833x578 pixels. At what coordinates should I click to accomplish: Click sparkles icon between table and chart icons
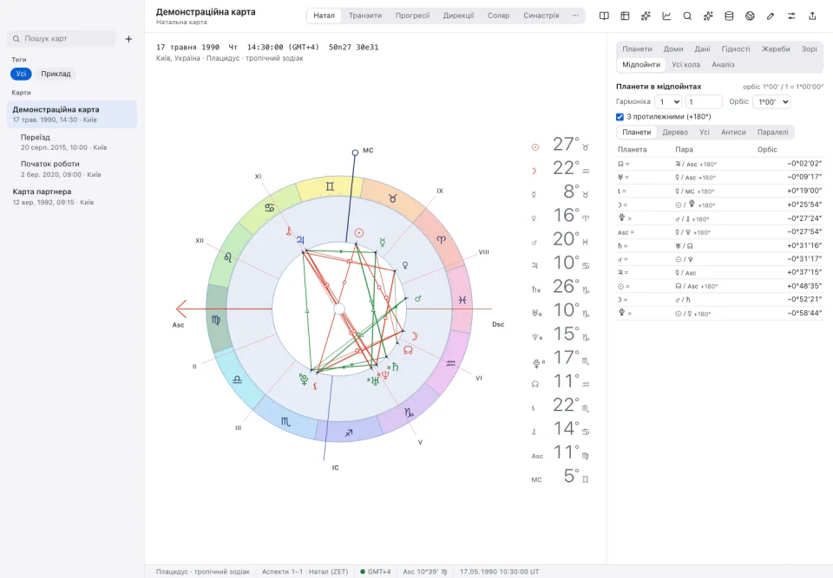646,16
